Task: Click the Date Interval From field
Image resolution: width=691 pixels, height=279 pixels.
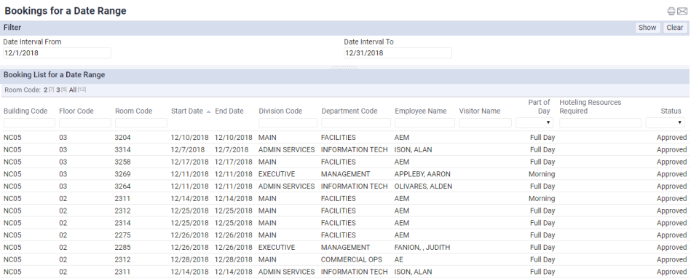Action: 57,53
